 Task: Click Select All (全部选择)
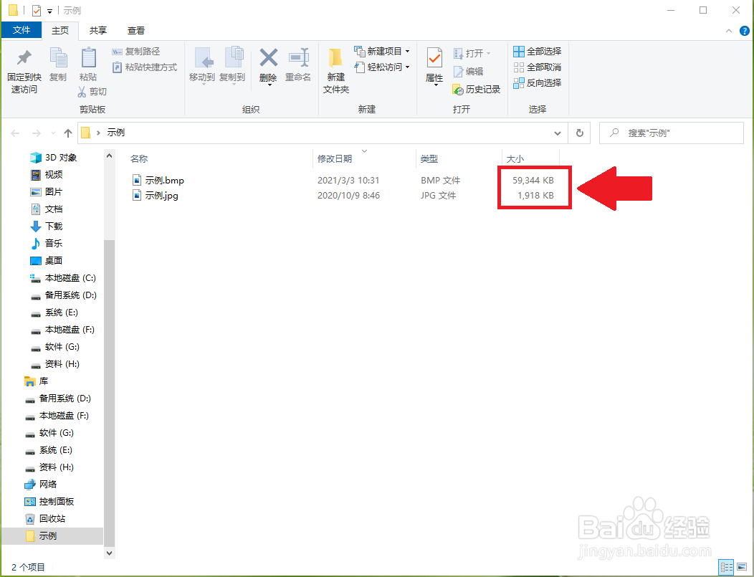coord(537,51)
